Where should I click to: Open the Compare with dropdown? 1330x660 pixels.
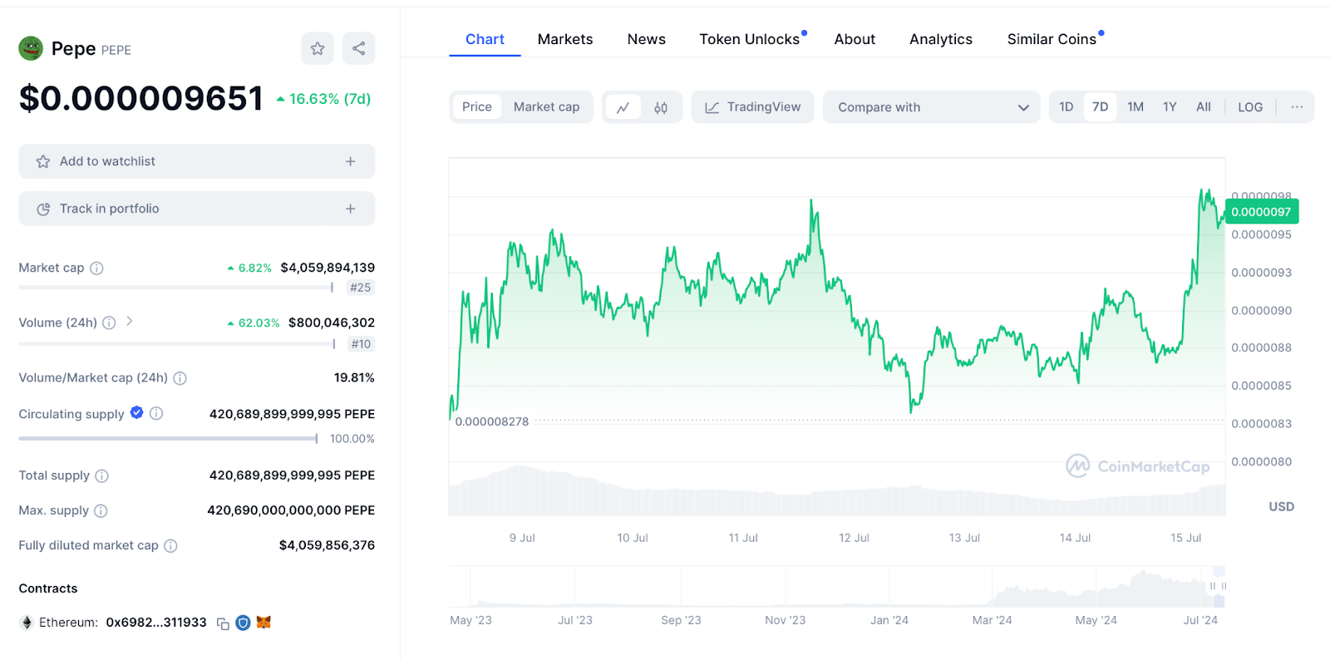pos(931,107)
